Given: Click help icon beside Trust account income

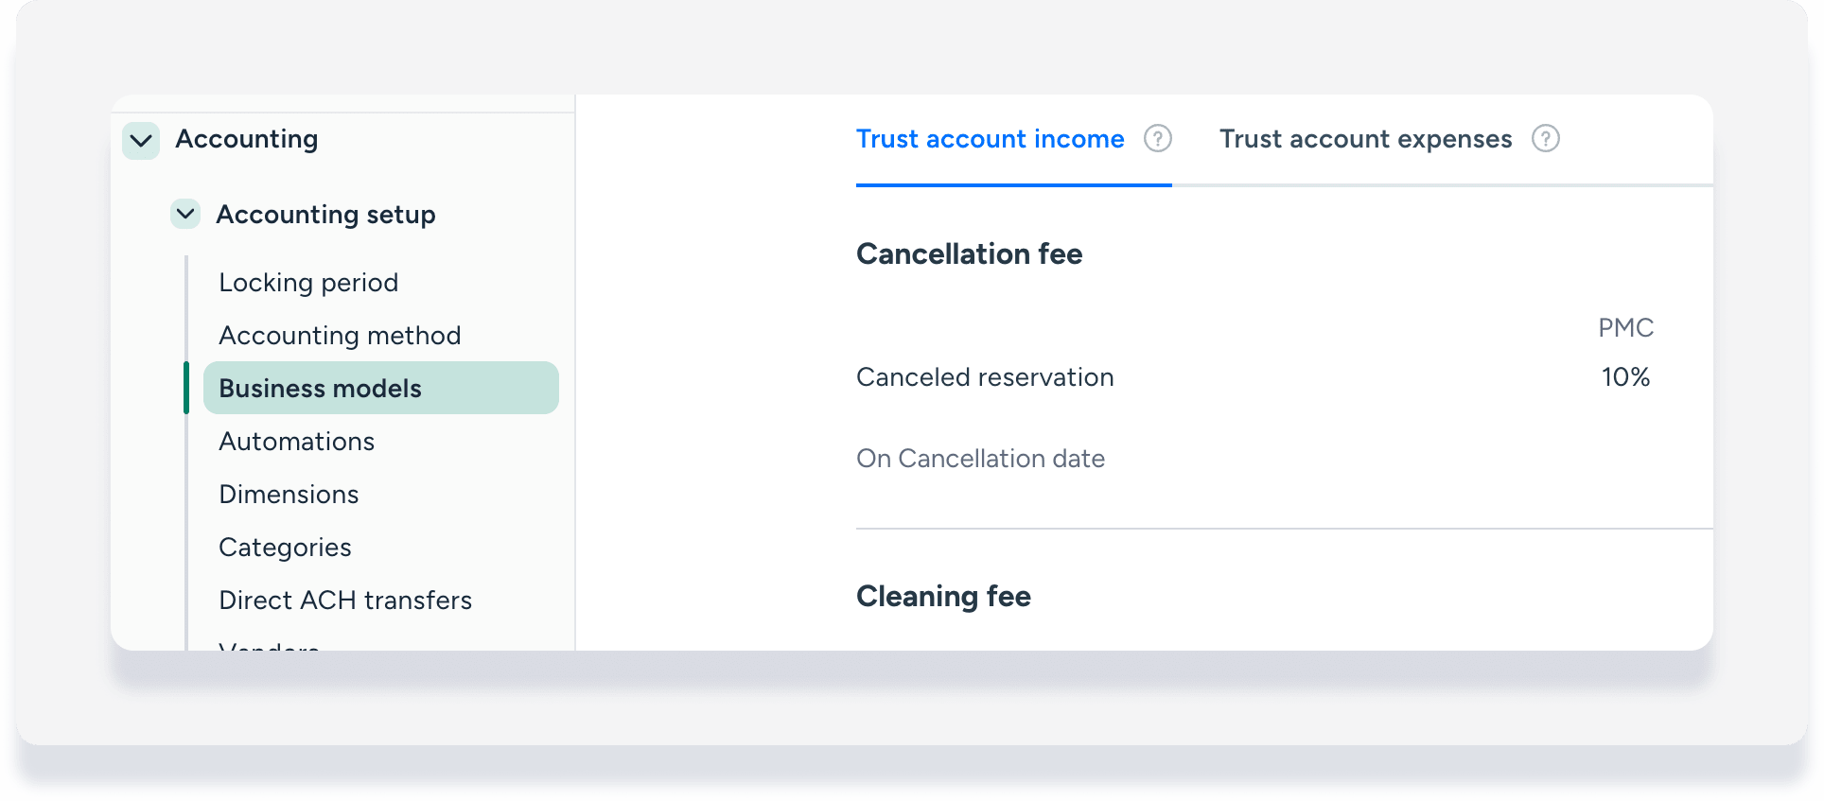Looking at the screenshot, I should 1157,139.
